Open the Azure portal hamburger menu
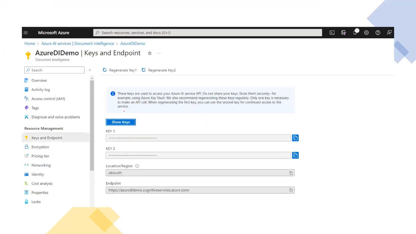Viewport: 416px width, 234px height. (25, 32)
